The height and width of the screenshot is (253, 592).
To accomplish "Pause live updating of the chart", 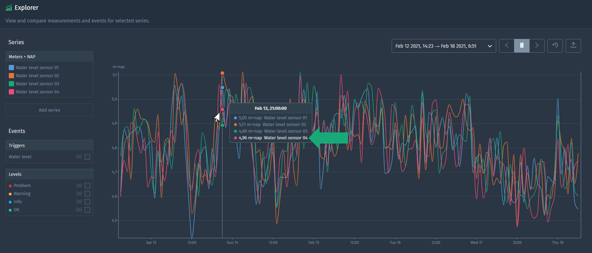I will (x=522, y=46).
